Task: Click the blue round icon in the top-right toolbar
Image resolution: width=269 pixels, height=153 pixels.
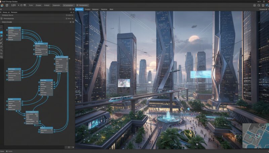Action: click(266, 5)
